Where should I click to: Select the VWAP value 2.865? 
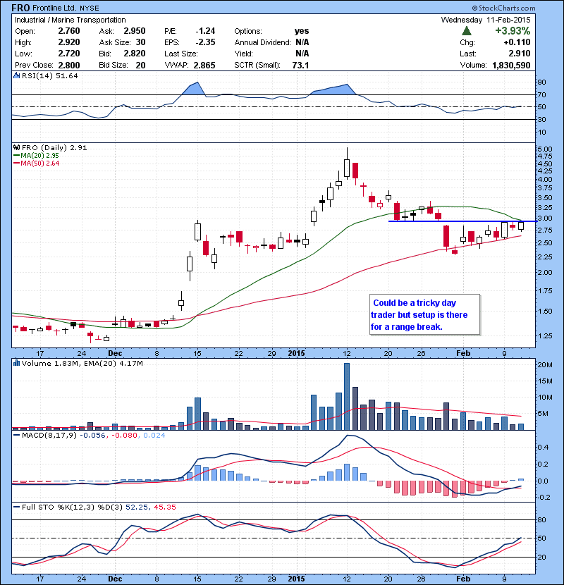204,66
